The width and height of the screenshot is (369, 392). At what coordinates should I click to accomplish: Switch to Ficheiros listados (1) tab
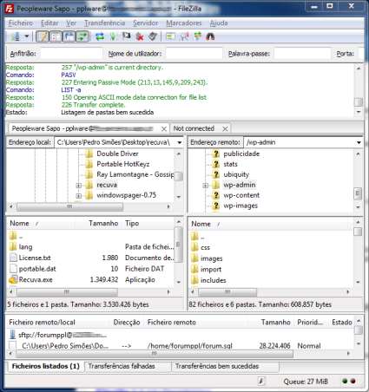(x=45, y=366)
